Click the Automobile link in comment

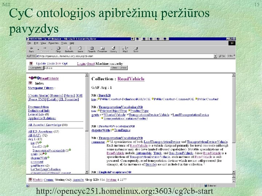[144, 153]
